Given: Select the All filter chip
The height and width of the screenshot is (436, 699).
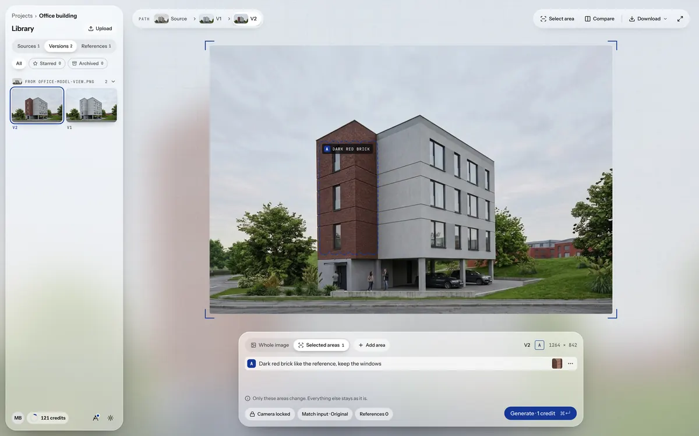Looking at the screenshot, I should (x=19, y=63).
